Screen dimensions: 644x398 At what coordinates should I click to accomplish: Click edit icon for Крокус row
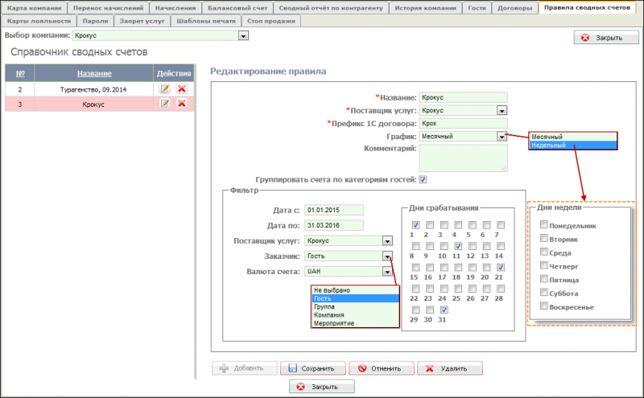(x=165, y=103)
